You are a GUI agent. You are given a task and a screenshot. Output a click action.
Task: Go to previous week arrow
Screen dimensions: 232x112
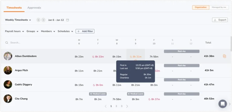38,20
